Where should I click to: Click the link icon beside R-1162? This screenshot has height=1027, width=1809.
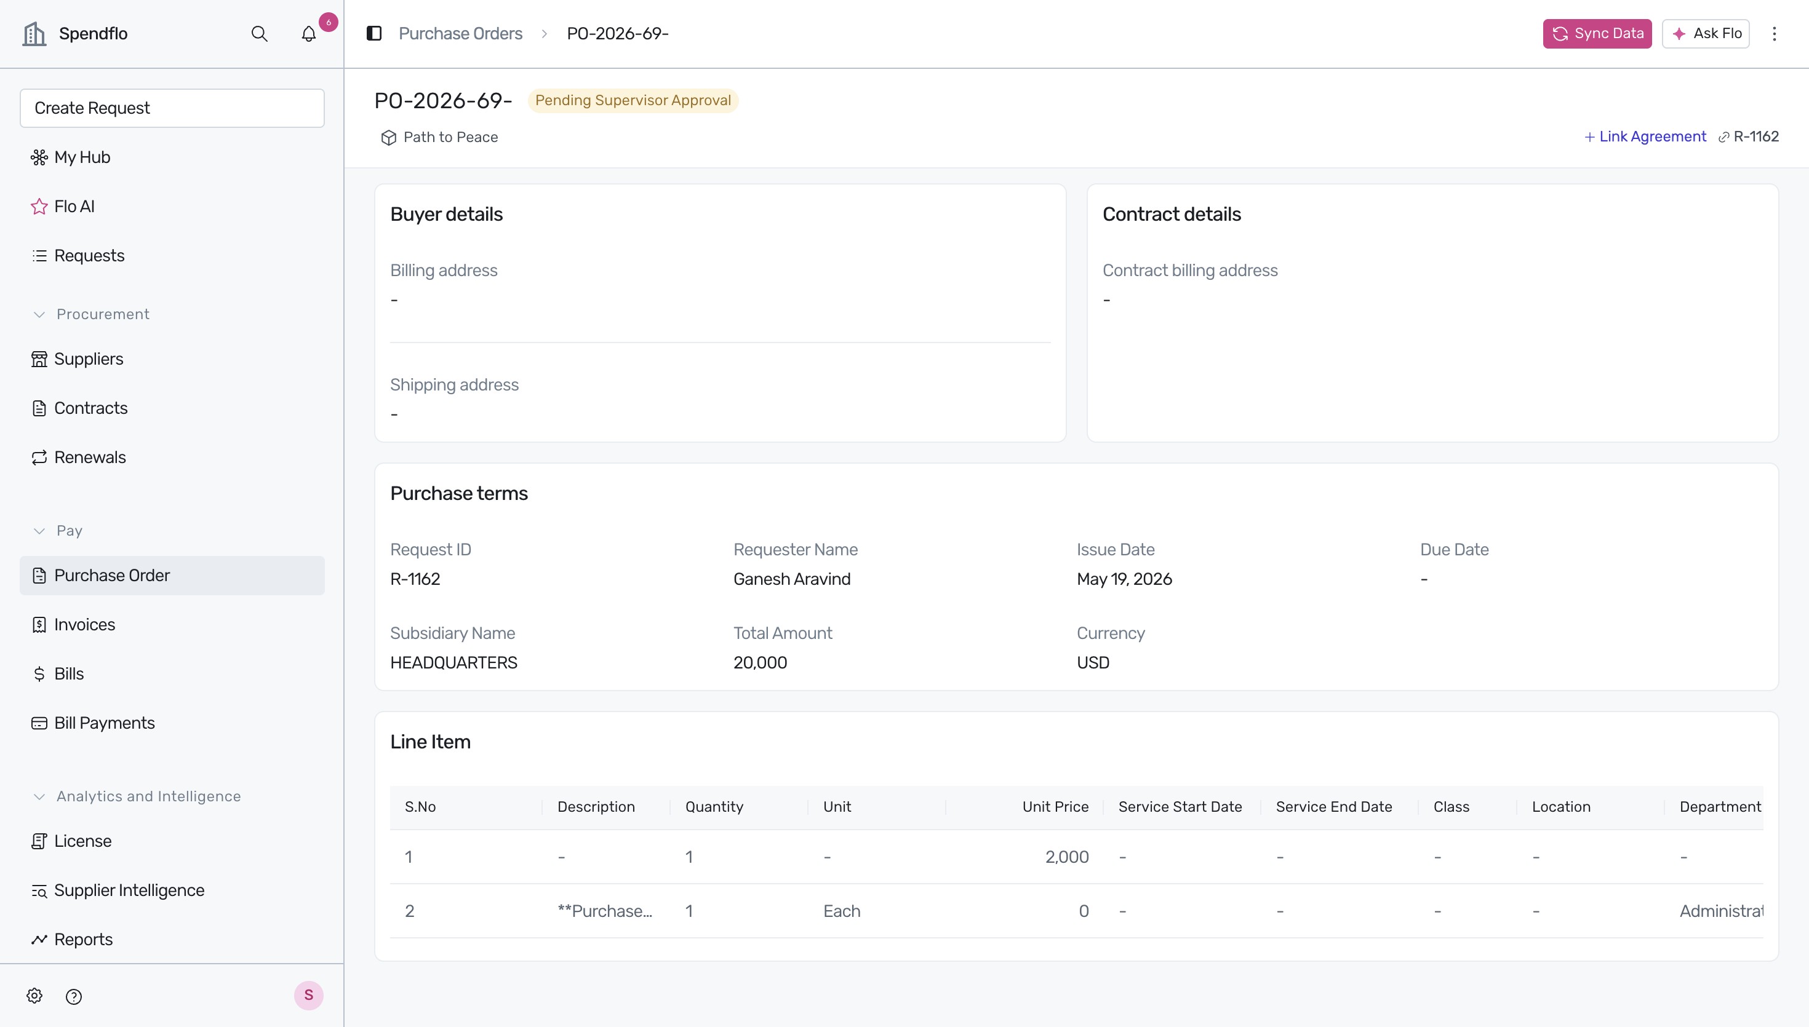[1723, 138]
